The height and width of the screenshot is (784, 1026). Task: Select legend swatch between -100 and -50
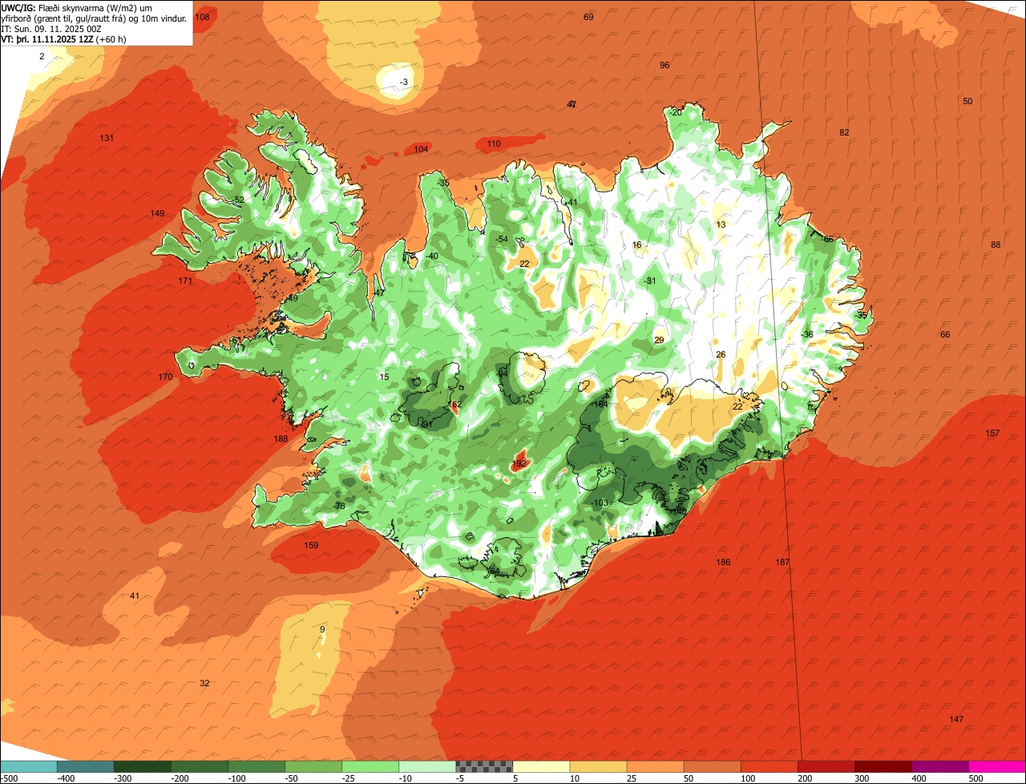tap(256, 766)
